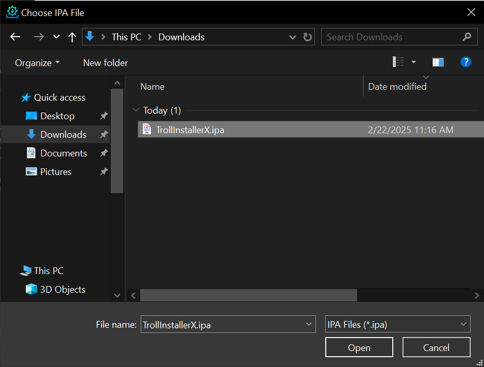Select 3D Objects under This PC

click(x=62, y=290)
